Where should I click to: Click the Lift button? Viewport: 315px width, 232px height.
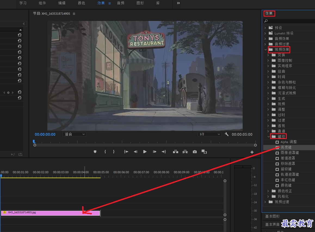(x=175, y=152)
